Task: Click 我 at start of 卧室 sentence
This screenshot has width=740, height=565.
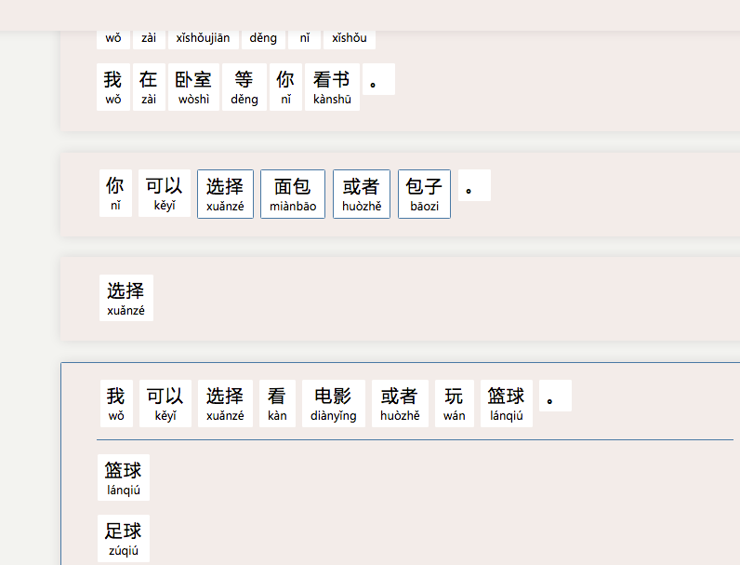Action: pos(112,87)
